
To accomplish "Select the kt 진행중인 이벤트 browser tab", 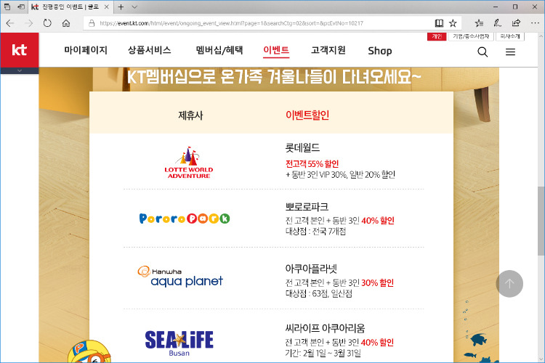I will click(x=70, y=7).
